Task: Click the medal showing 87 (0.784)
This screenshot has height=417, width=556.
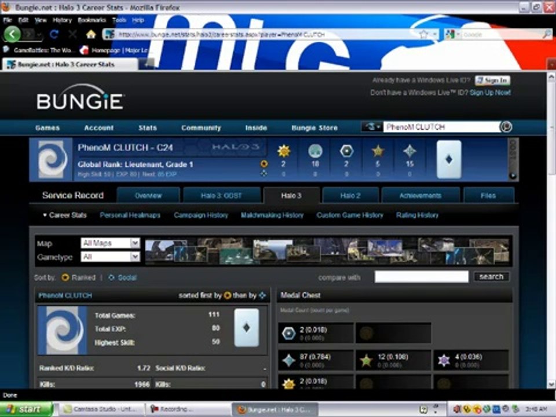Action: 288,360
